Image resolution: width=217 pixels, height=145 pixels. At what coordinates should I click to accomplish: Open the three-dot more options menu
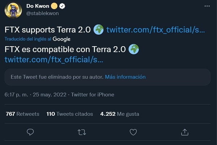pos(207,6)
